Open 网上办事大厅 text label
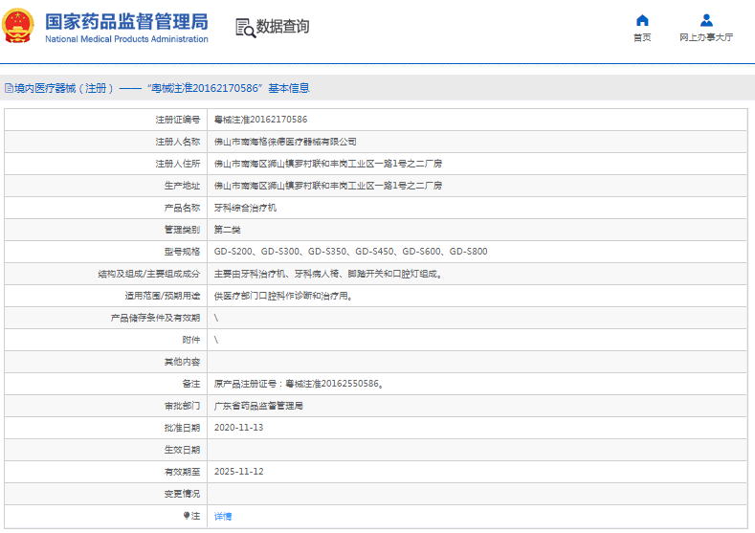 706,38
